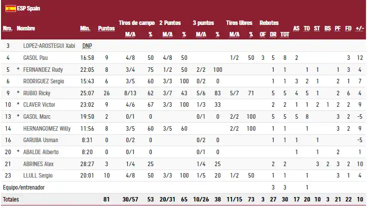Click the Spain flag icon
367x206 pixels.
pos(9,8)
